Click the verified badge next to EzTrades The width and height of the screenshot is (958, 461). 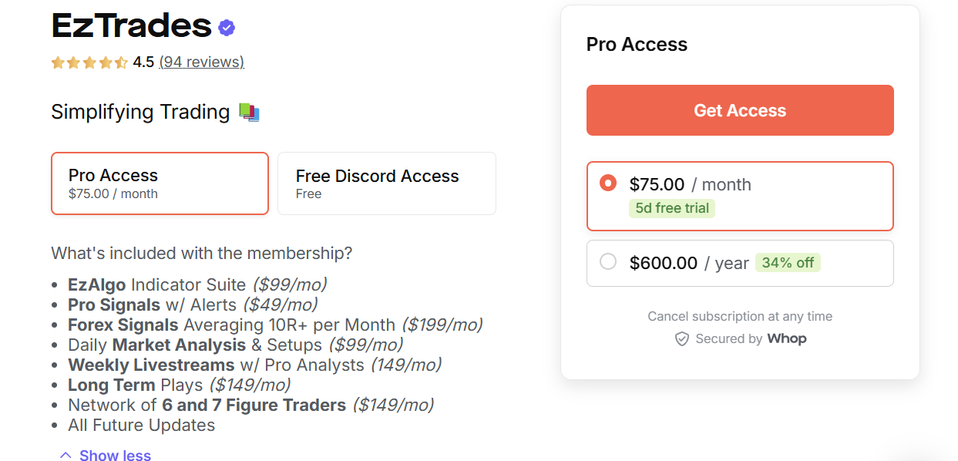pyautogui.click(x=225, y=27)
